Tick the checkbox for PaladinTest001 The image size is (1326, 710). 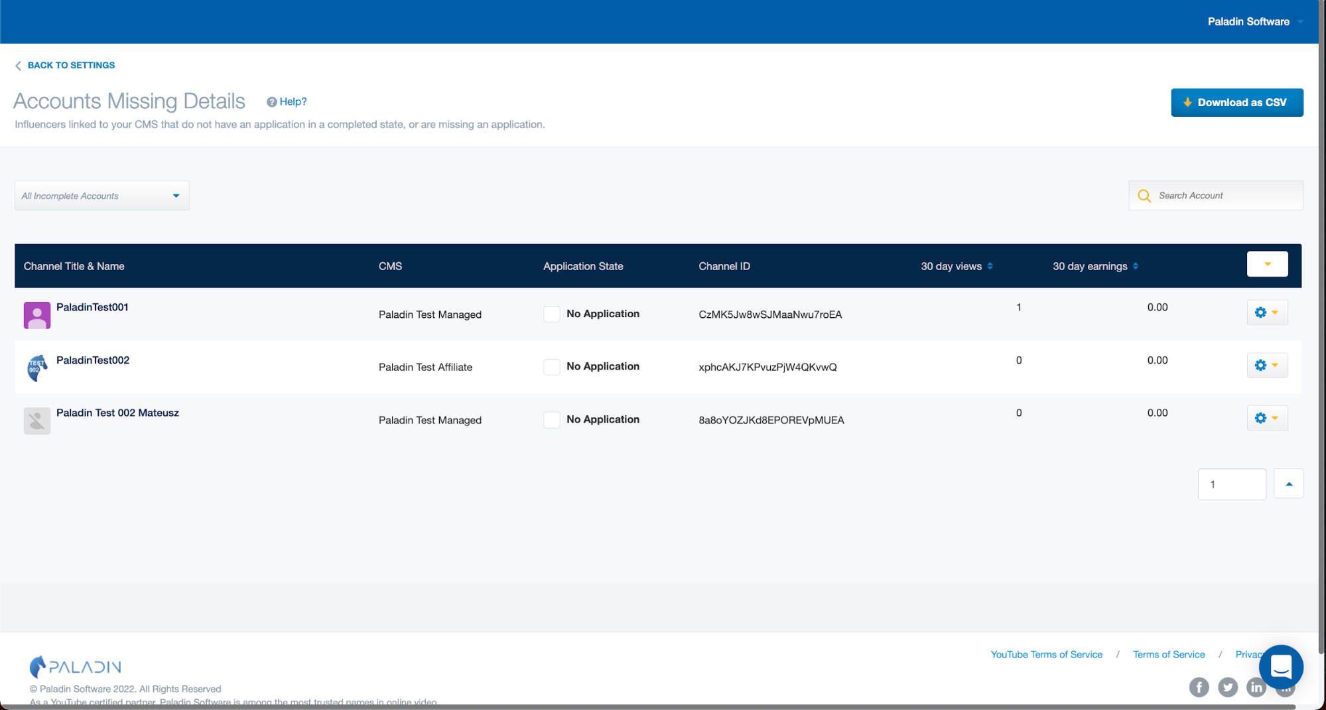pos(552,314)
